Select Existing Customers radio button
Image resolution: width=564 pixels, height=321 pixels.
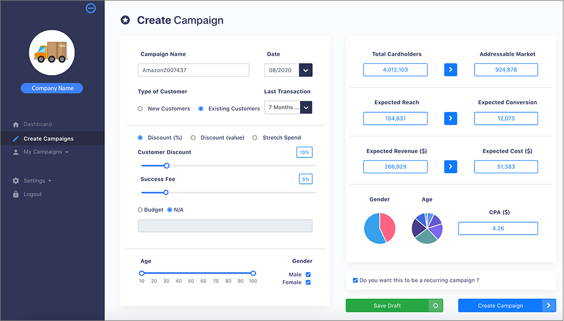[x=201, y=108]
